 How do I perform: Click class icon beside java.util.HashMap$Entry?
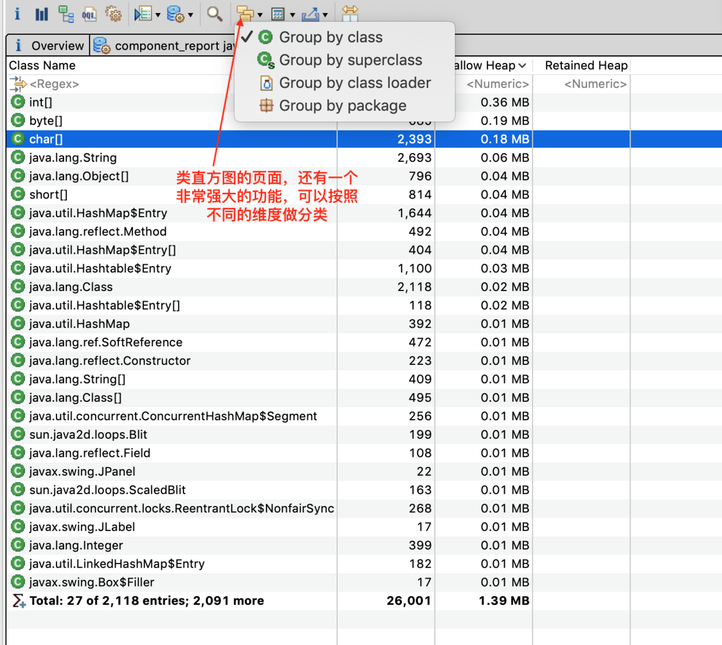[18, 213]
